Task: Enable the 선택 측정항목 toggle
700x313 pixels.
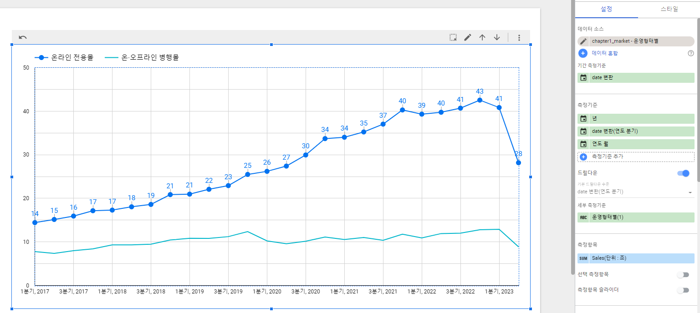Action: coord(683,274)
